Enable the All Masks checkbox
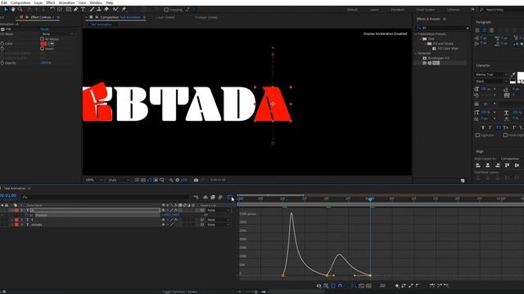The height and width of the screenshot is (294, 524). pyautogui.click(x=42, y=39)
